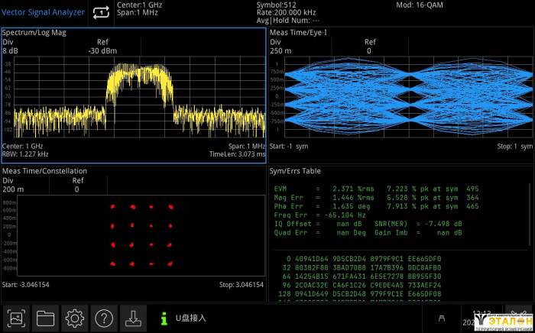Open the Vector Signal Analyzer mode menu
The width and height of the screenshot is (535, 333).
[42, 12]
